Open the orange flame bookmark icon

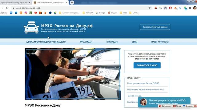coord(45,13)
